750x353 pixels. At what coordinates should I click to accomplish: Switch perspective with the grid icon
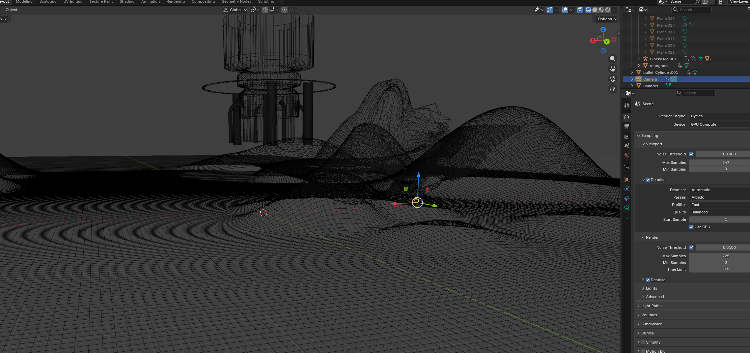pyautogui.click(x=612, y=89)
